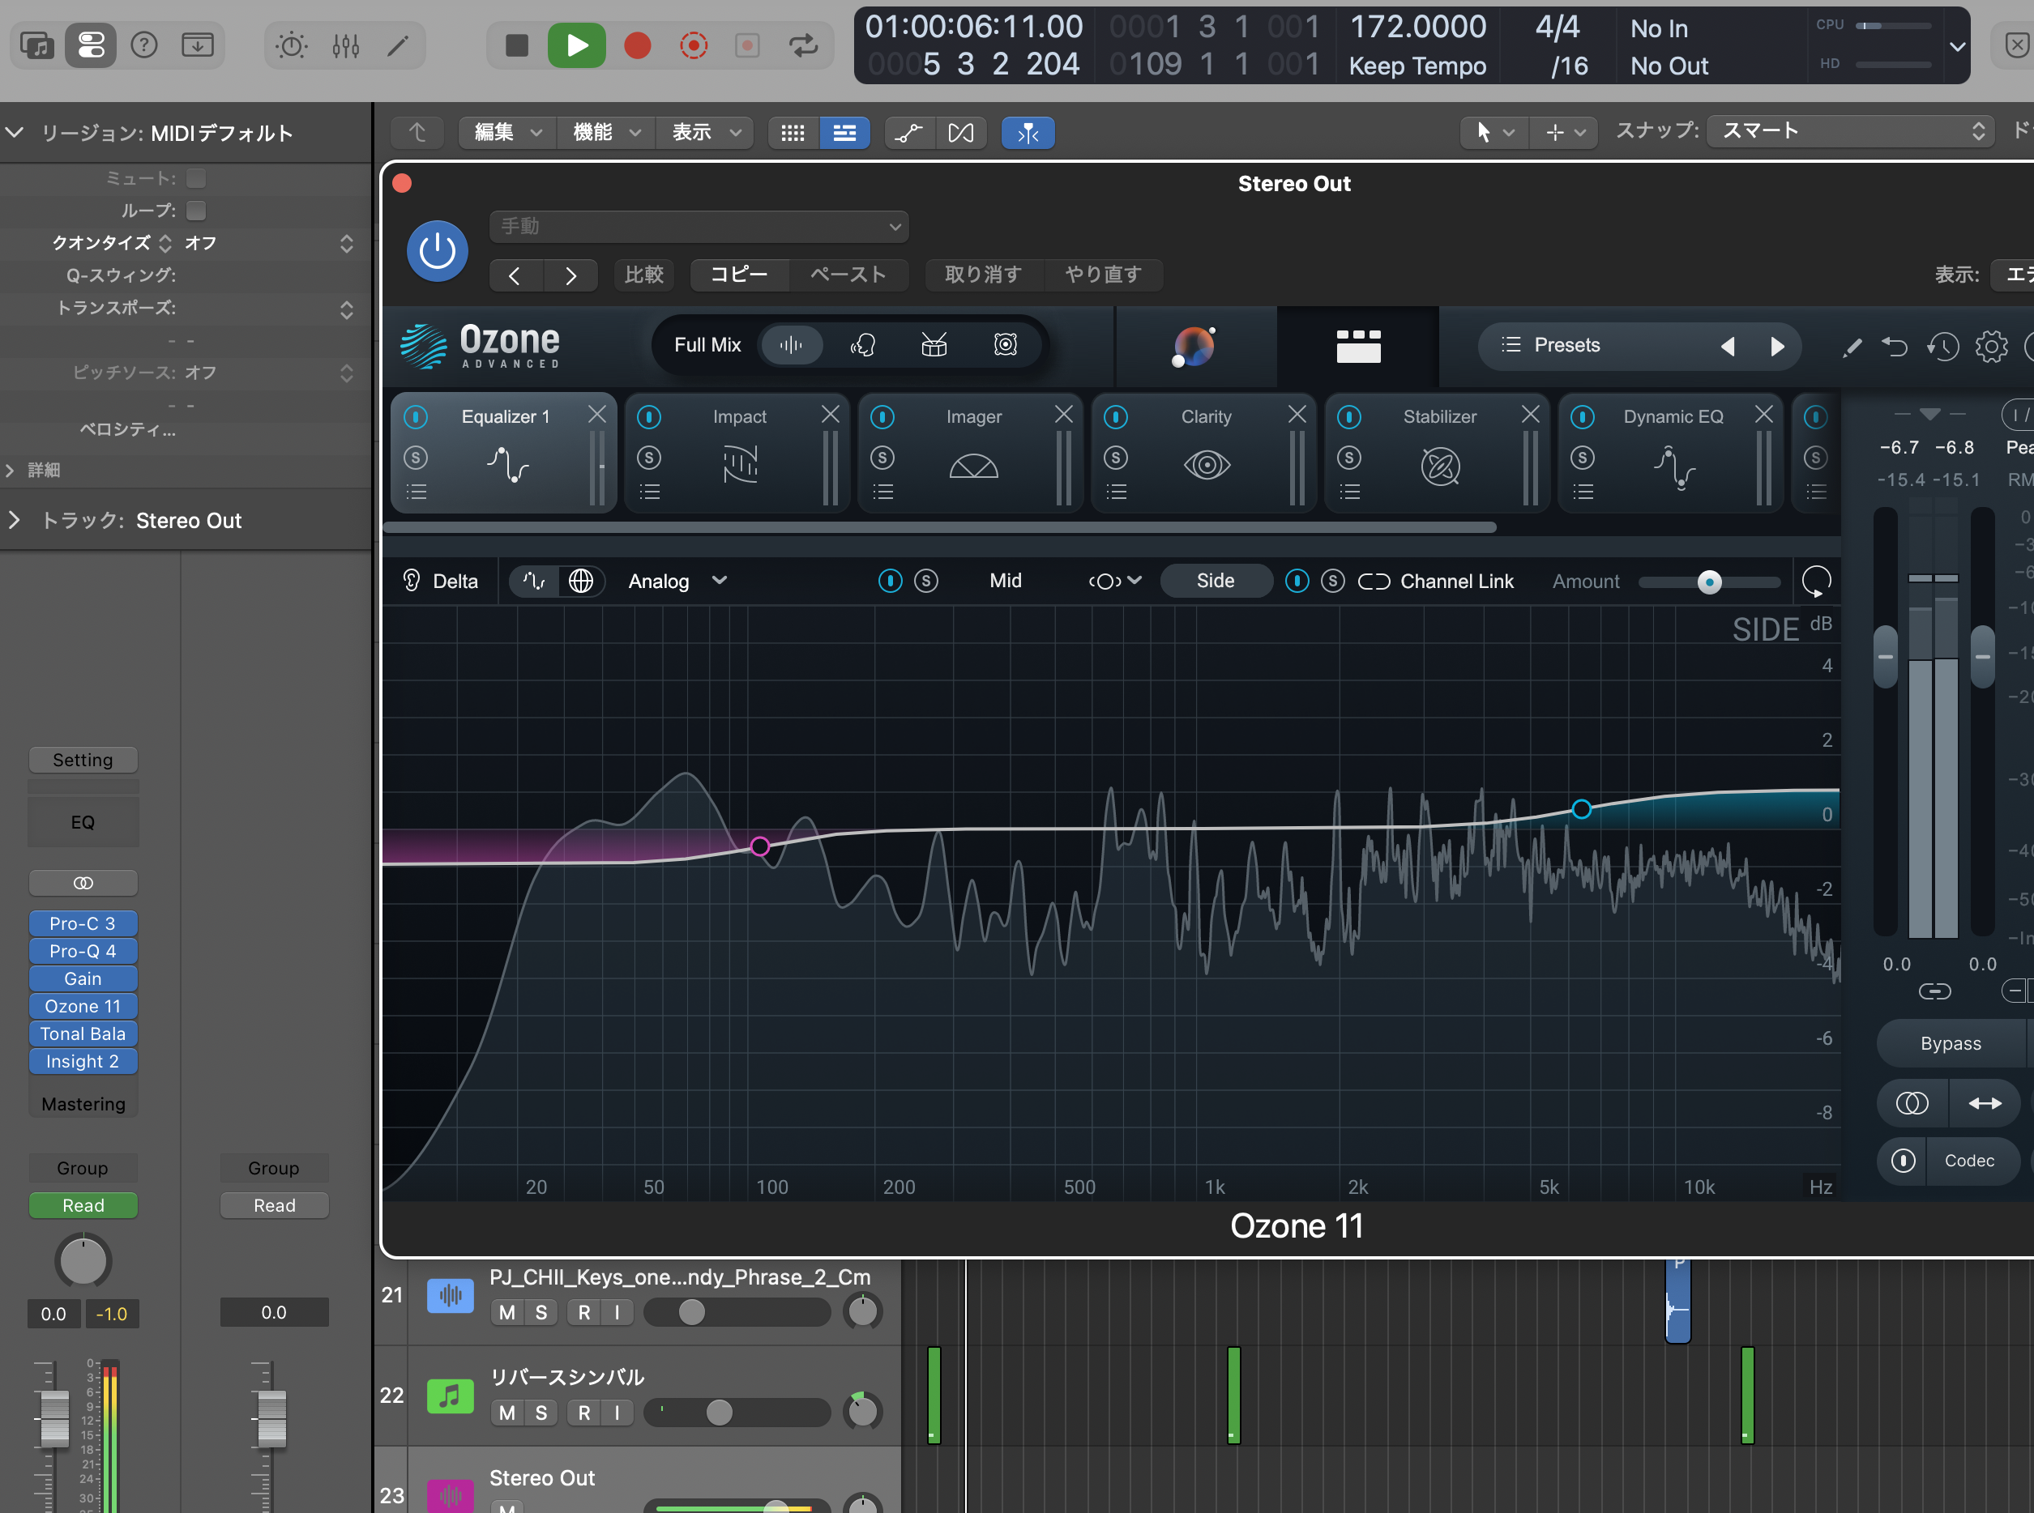Open the スナップ スマート dropdown
This screenshot has width=2034, height=1513.
[x=1852, y=131]
